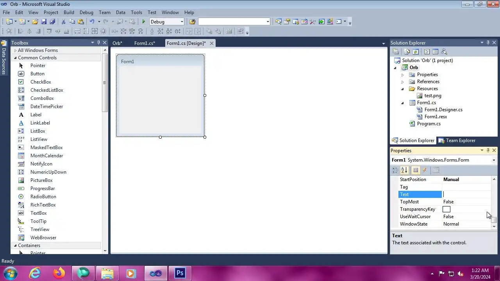Click the Open File folder icon

35,22
